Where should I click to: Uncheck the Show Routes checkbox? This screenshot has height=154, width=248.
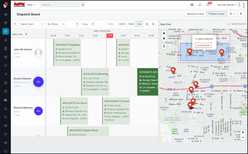pyautogui.click(x=229, y=24)
